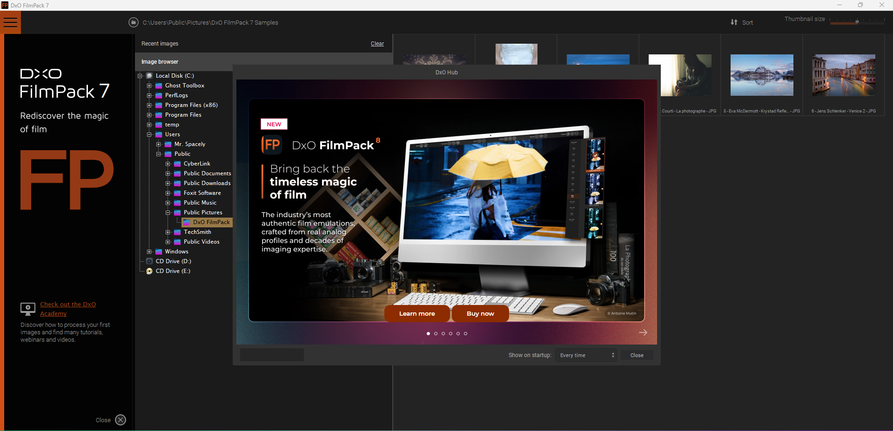
Task: Click the Sort label in the toolbar
Action: [x=747, y=22]
